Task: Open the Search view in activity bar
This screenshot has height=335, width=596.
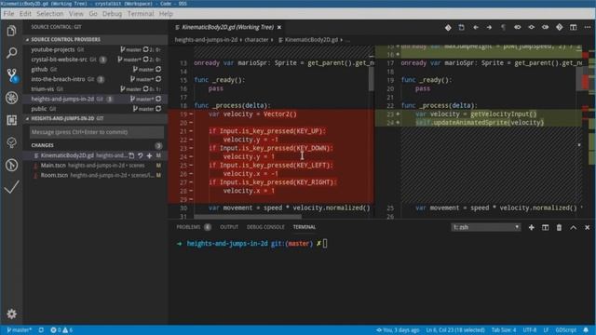Action: (11, 52)
